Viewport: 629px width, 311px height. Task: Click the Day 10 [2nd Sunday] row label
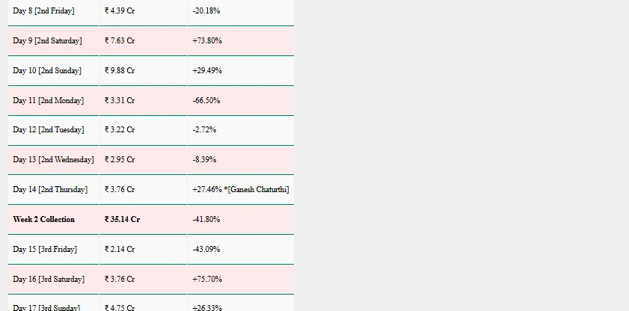[47, 70]
